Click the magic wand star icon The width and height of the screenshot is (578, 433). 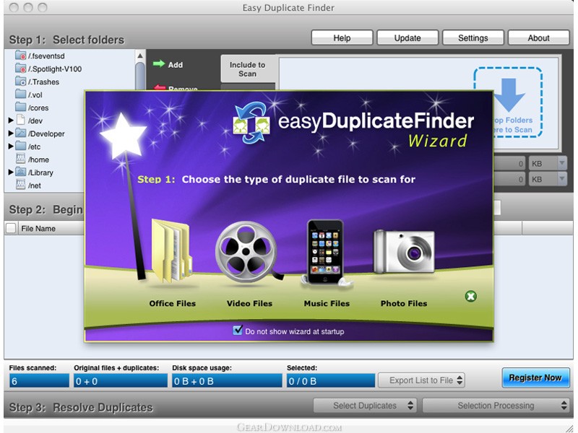pyautogui.click(x=123, y=135)
